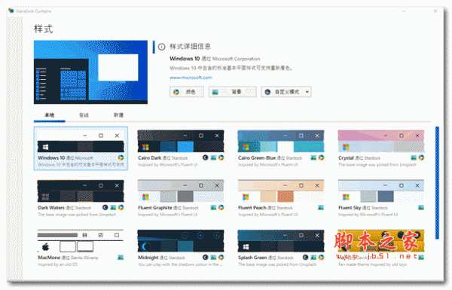Image resolution: width=452 pixels, height=290 pixels.
Task: Click the "Cairo Dark" style name text
Action: (x=149, y=158)
